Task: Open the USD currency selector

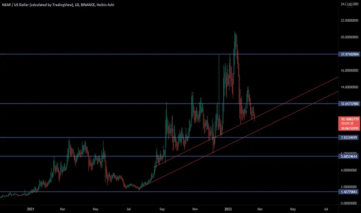Action: (350, 4)
